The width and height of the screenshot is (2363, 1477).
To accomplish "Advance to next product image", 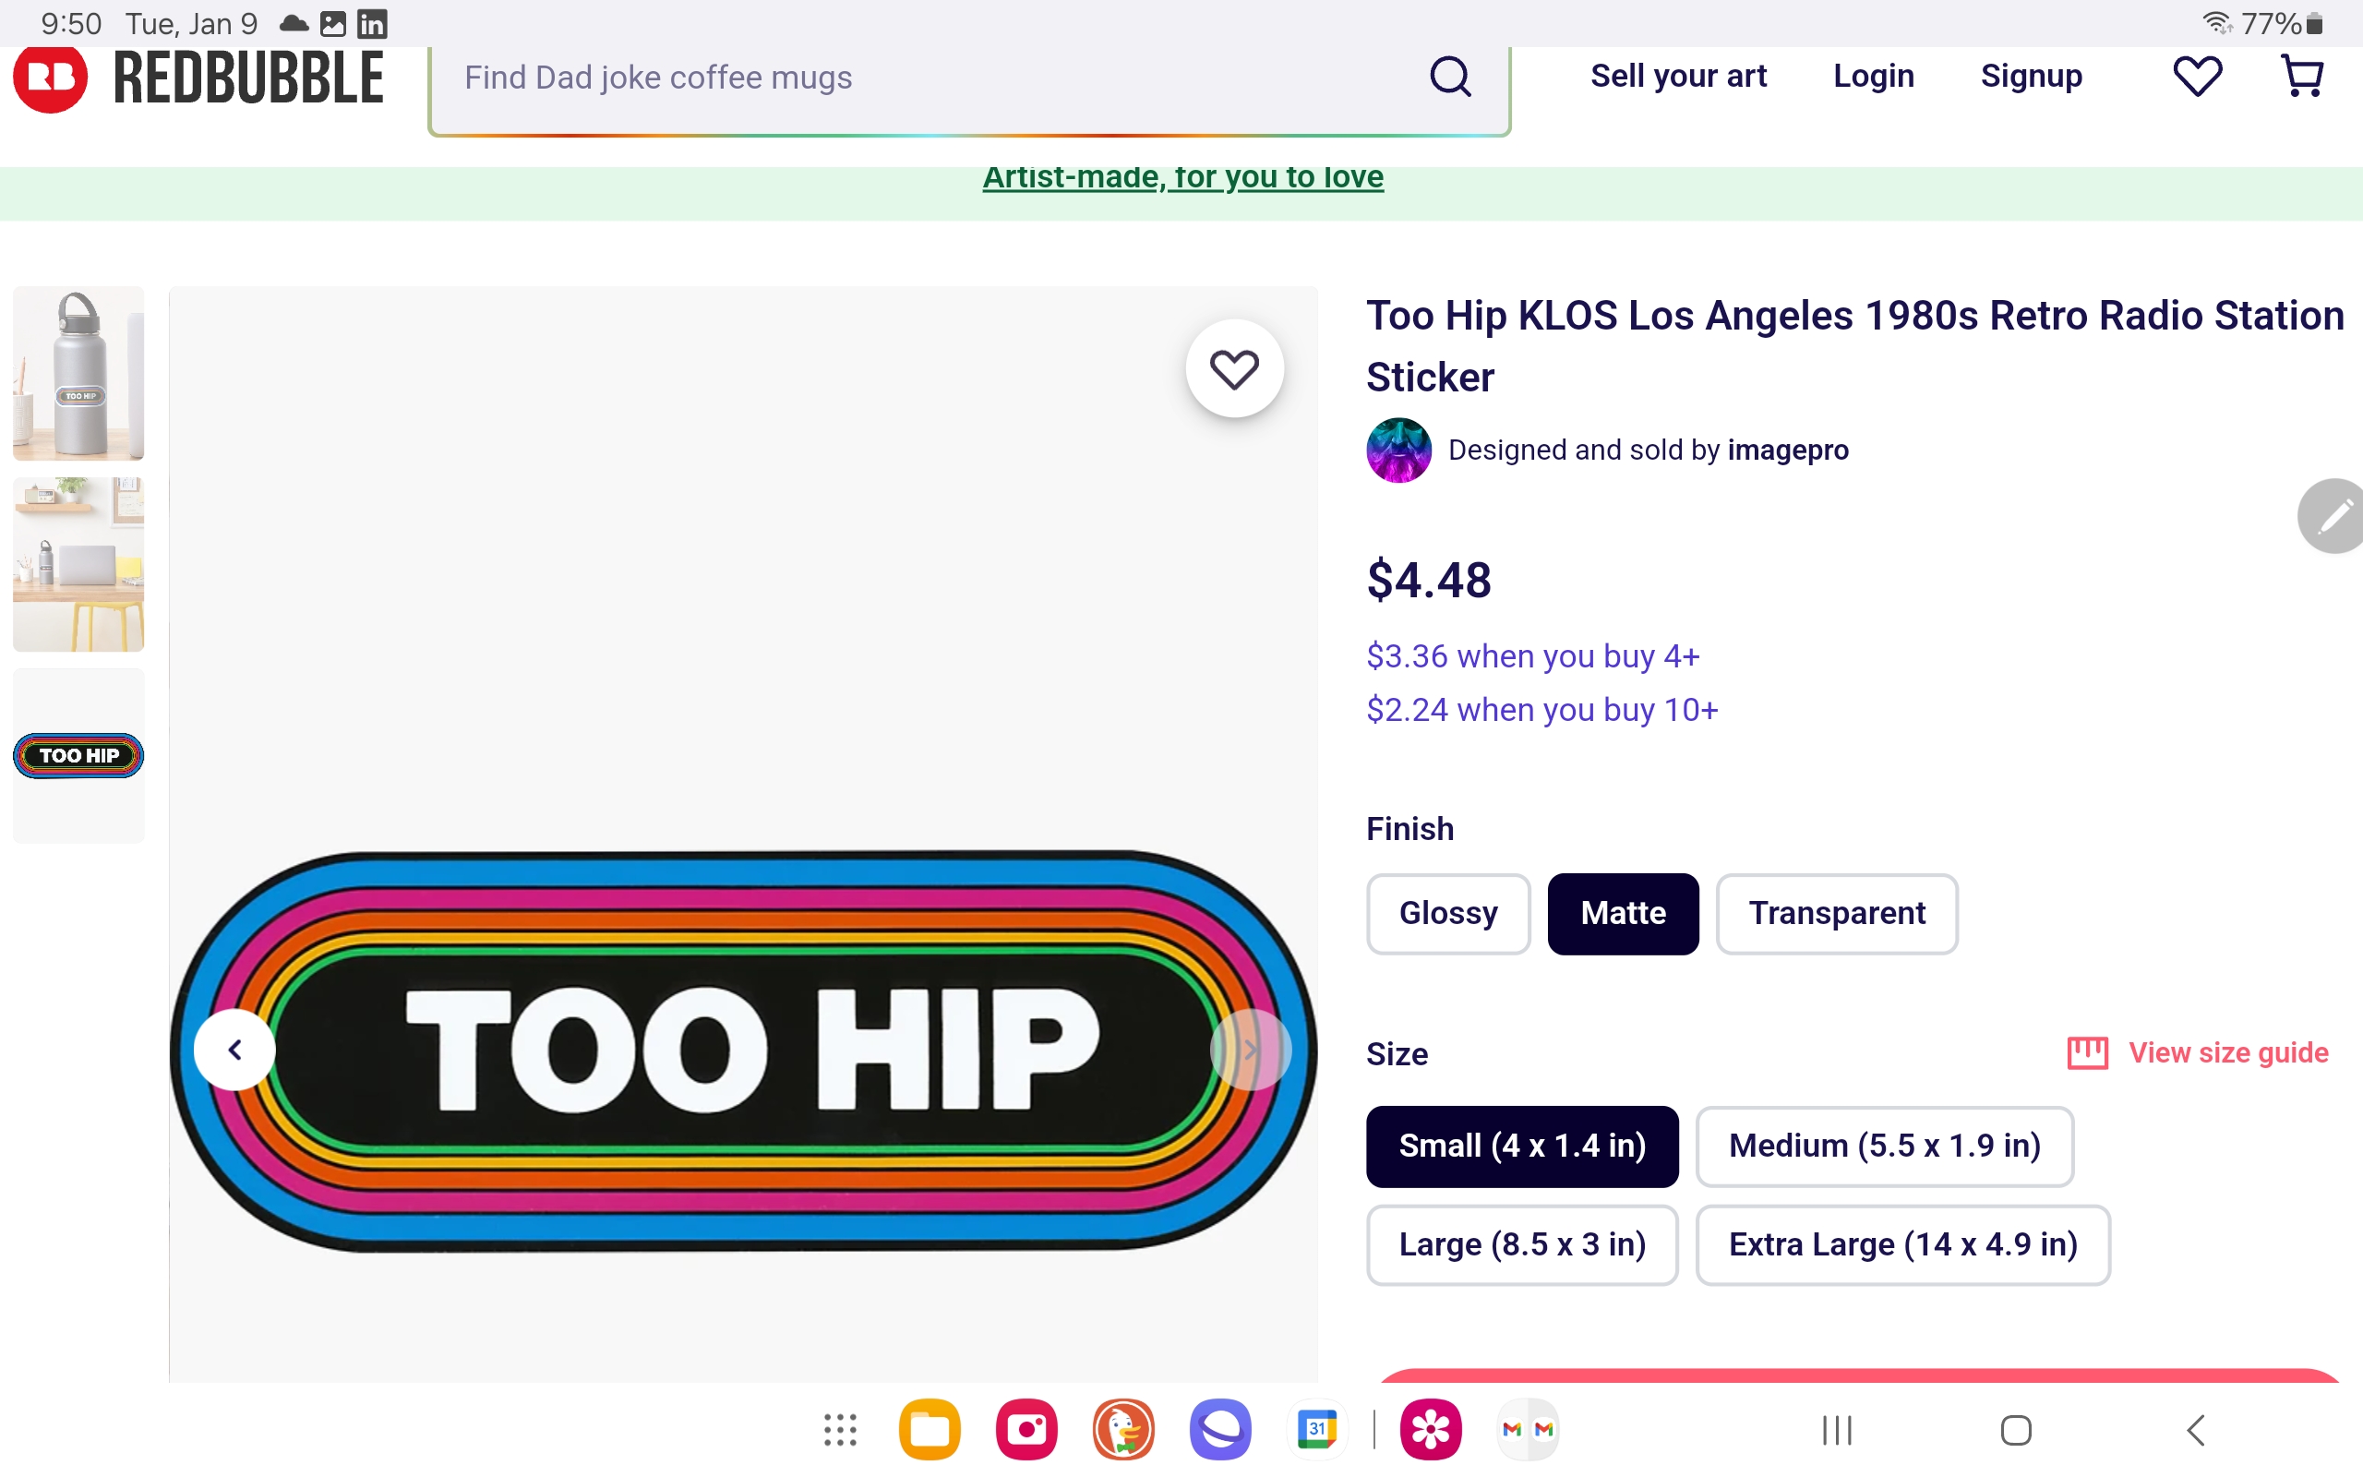I will click(1250, 1051).
